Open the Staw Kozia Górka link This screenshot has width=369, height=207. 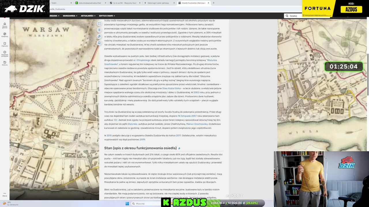[x=171, y=88]
